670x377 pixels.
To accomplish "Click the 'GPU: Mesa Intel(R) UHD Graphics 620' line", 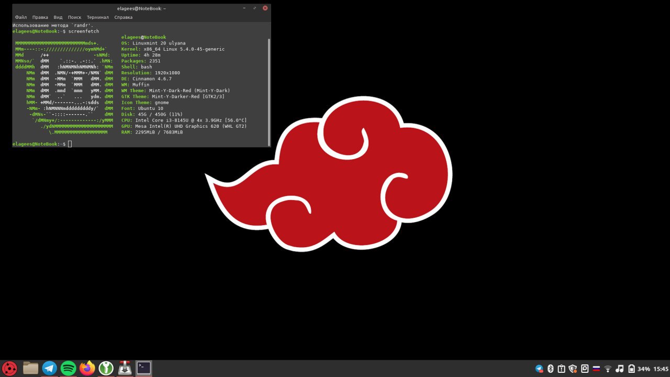I will [x=184, y=126].
